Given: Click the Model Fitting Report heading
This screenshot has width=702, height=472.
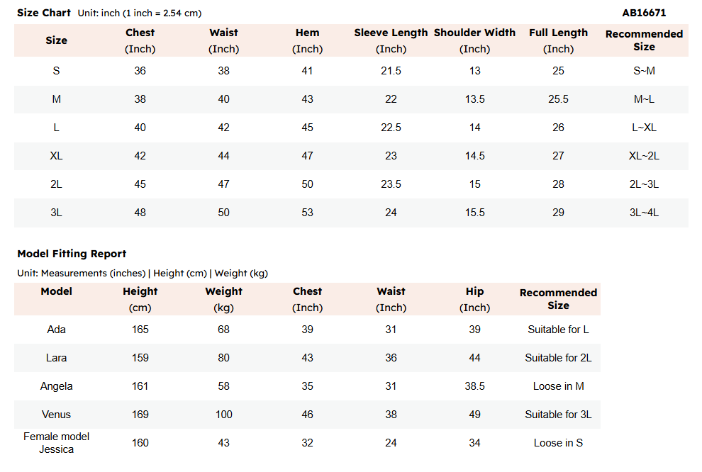Looking at the screenshot, I should tap(72, 254).
